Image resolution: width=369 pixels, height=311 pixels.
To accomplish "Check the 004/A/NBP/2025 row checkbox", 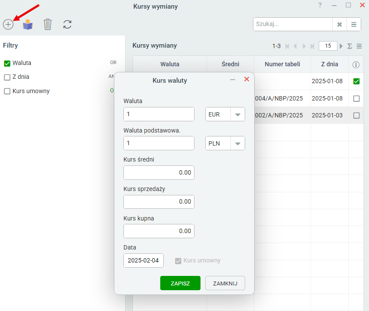I will [x=356, y=98].
